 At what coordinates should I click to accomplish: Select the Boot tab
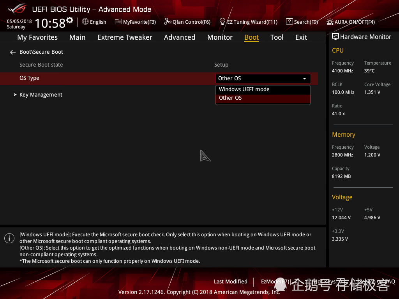(251, 37)
